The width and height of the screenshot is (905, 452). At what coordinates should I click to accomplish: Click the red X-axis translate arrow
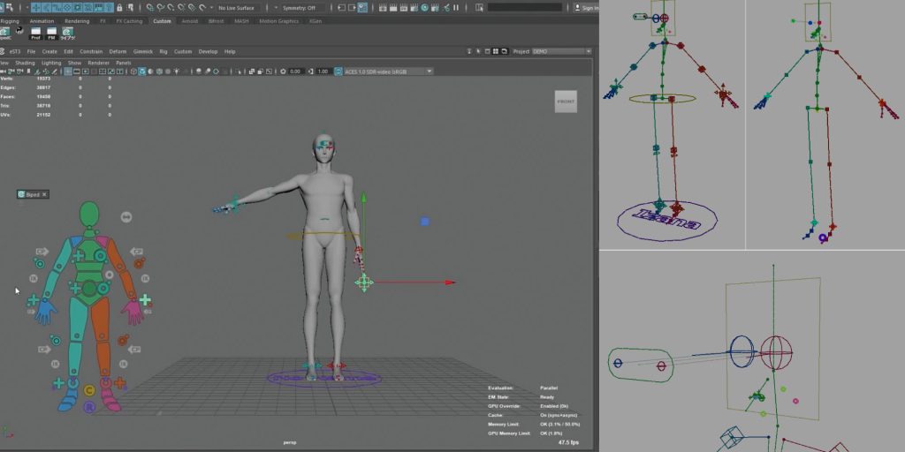(x=450, y=282)
